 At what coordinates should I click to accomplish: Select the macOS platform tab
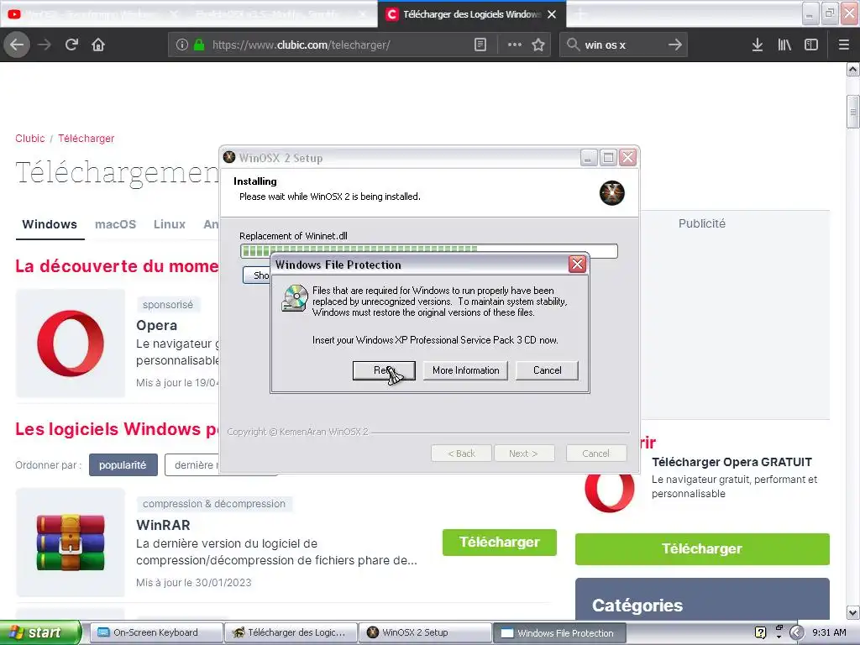click(115, 224)
